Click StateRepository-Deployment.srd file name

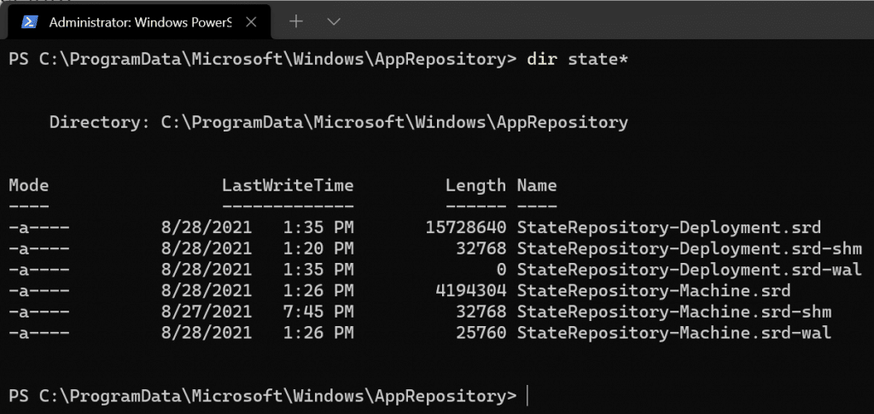point(669,228)
